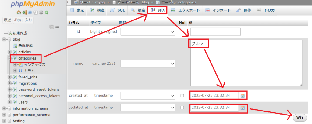Click the back arrow in breadcrumb bar
This screenshot has height=124, width=312.
[x=69, y=2]
